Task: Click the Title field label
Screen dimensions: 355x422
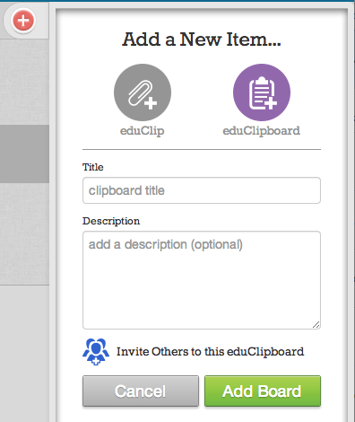Action: [x=93, y=167]
